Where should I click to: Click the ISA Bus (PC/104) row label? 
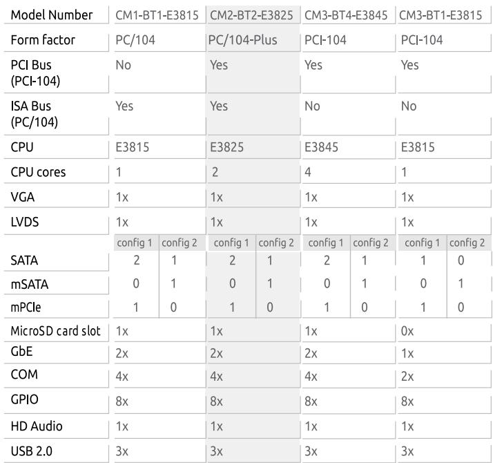tap(35, 114)
